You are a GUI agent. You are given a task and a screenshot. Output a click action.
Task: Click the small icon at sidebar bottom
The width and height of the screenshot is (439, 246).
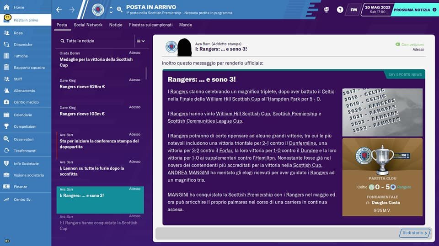point(7,241)
